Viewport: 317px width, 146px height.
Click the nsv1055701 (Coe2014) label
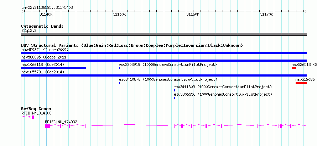tap(43, 72)
